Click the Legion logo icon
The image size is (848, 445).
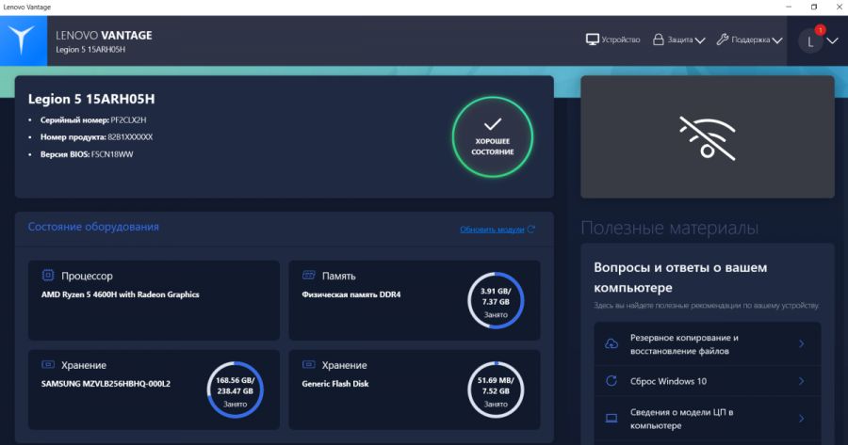pyautogui.click(x=21, y=40)
